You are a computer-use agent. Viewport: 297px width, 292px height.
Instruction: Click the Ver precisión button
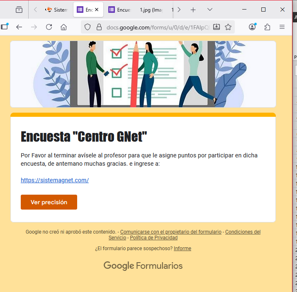[49, 202]
